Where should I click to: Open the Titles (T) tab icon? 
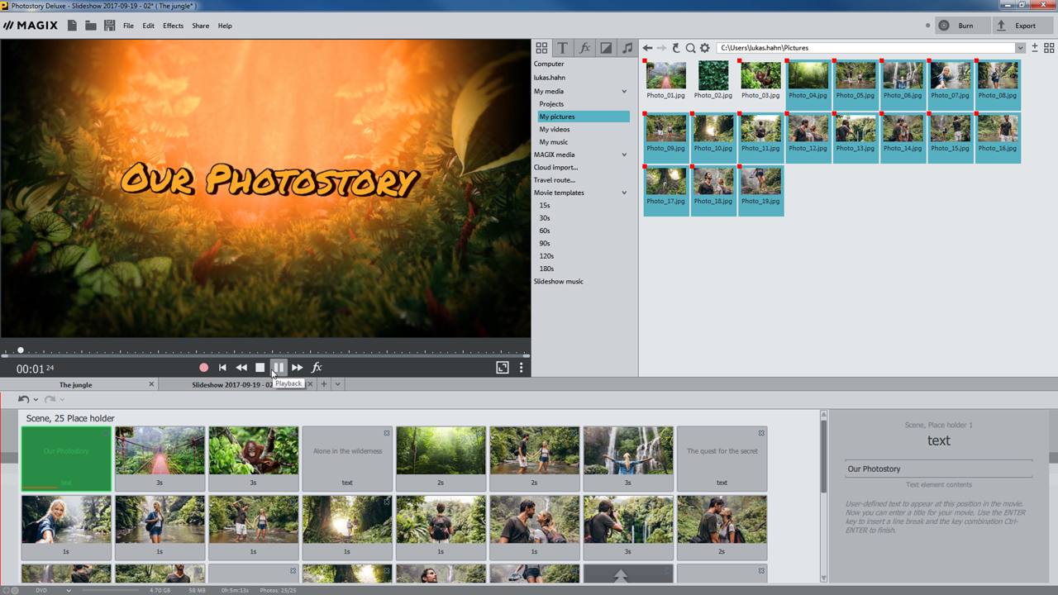(x=563, y=48)
